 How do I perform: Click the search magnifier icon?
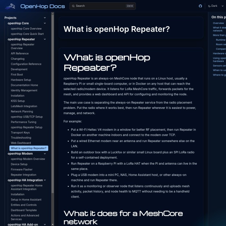73,6
